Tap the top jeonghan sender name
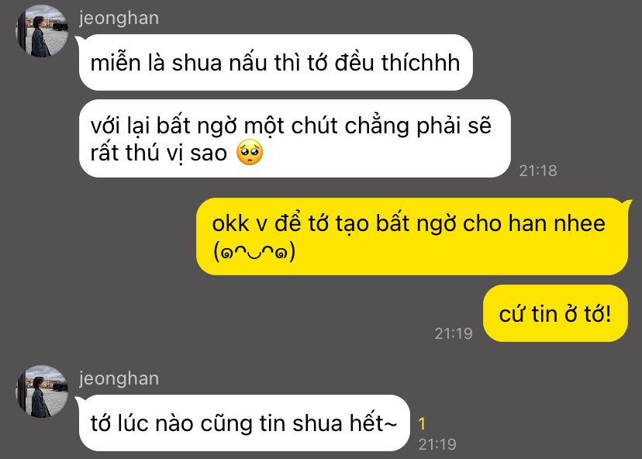 click(119, 19)
